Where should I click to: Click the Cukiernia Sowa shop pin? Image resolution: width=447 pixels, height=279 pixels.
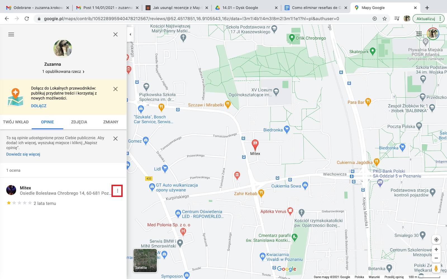[x=305, y=185]
